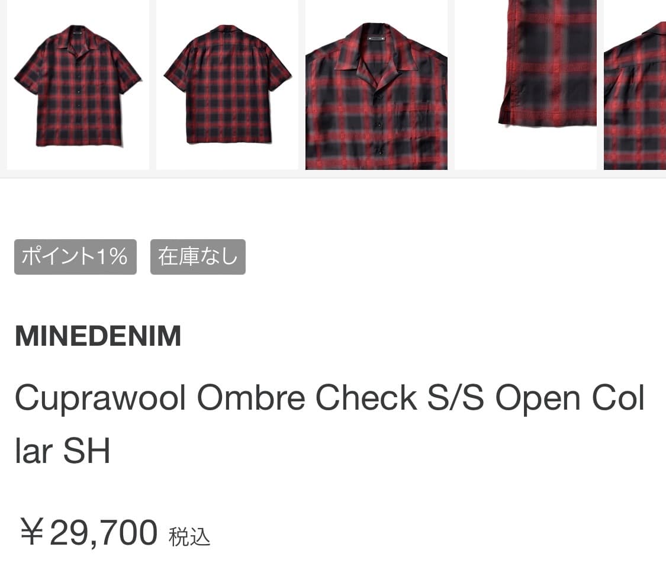Click the yen symbol before the price
The image size is (666, 563).
click(x=32, y=532)
